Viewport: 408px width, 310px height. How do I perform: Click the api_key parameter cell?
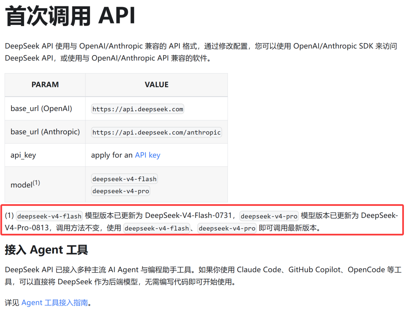click(45, 155)
